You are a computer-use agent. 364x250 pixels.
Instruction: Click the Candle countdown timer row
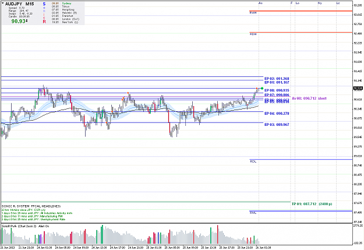[19, 16]
